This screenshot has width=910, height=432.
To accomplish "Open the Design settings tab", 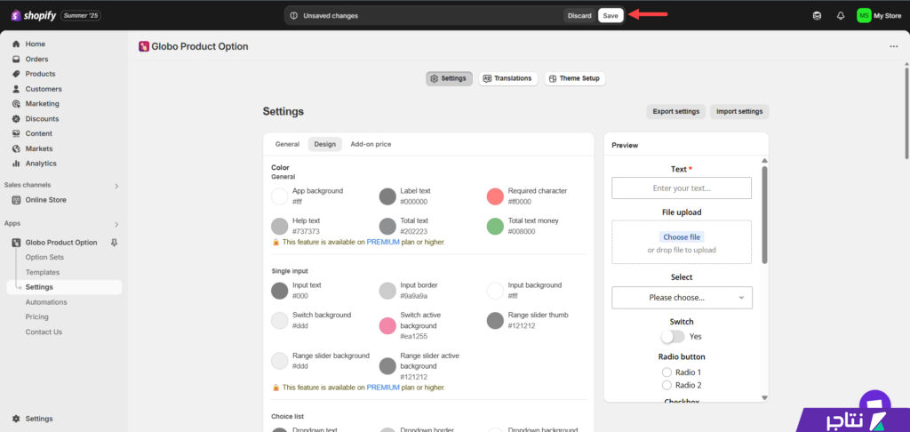I will [325, 144].
